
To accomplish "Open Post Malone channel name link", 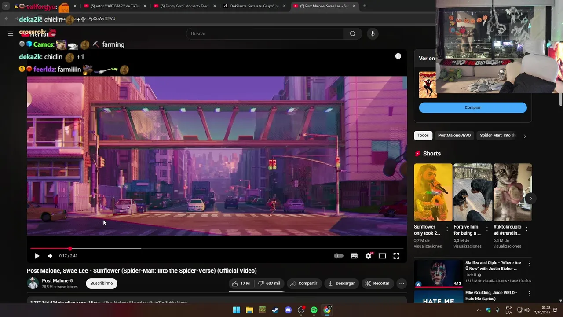I will (55, 280).
